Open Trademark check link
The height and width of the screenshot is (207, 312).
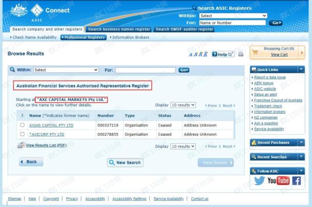[268, 106]
